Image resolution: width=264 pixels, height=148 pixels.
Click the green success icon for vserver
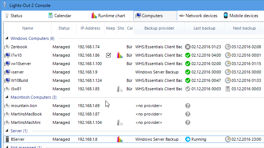pos(187,72)
